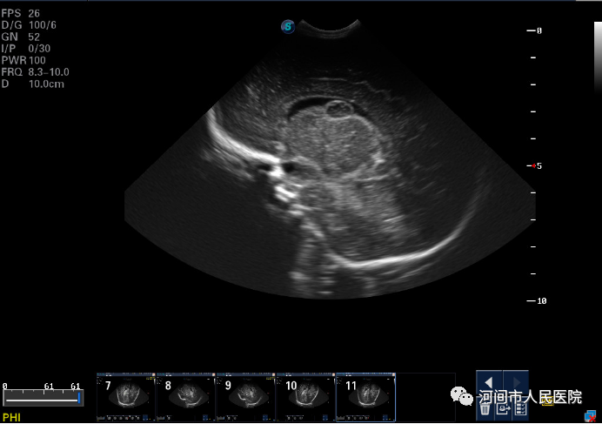
Task: Click the network disconnected status icon
Action: click(591, 417)
